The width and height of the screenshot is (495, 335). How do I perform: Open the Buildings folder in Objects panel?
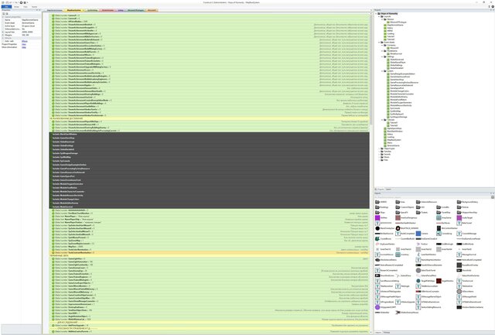pyautogui.click(x=382, y=207)
